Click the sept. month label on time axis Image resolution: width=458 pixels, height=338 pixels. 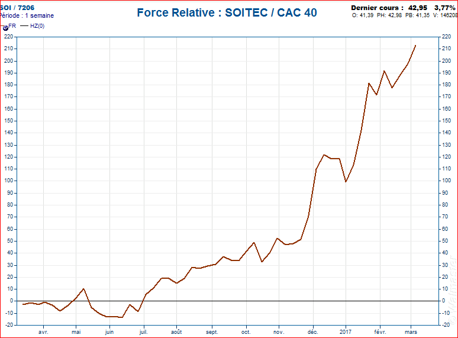212,332
